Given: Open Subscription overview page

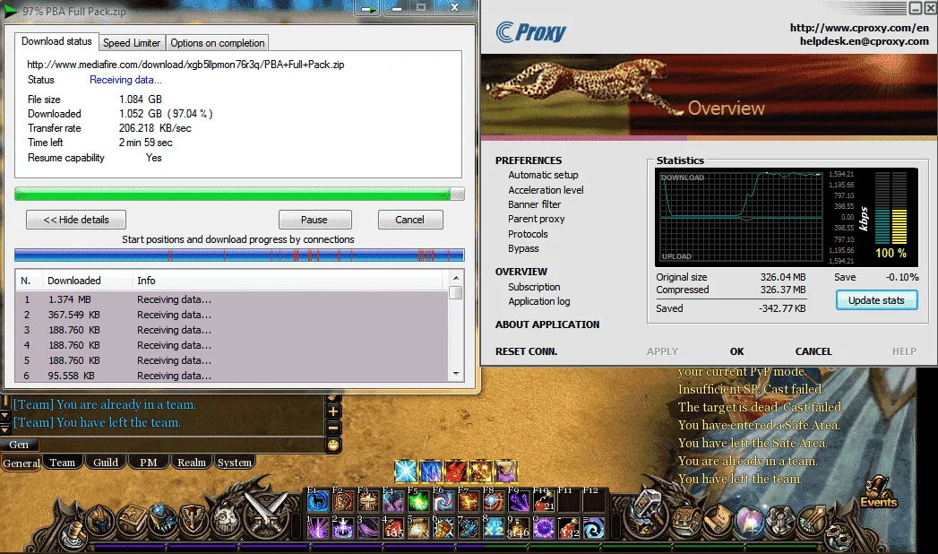Looking at the screenshot, I should pos(534,287).
